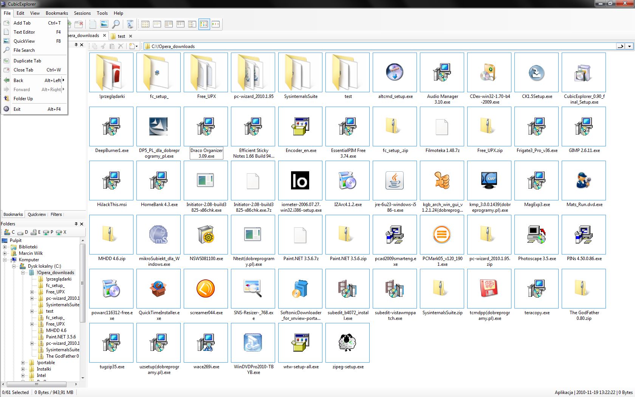Open the address bar history dropdown

click(x=629, y=47)
